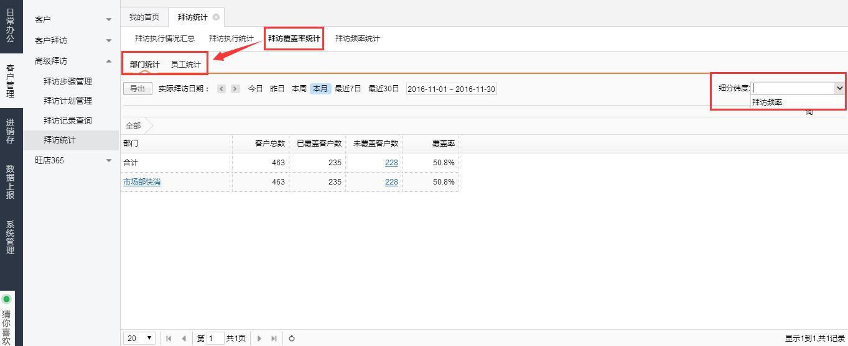
Task: Open the 市场部快消 department link
Action: (x=141, y=182)
